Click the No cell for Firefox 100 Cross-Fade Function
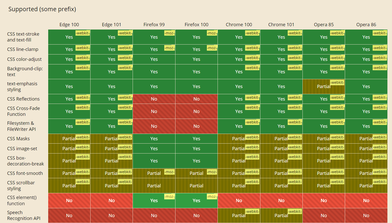This screenshot has width=392, height=223. tap(196, 111)
